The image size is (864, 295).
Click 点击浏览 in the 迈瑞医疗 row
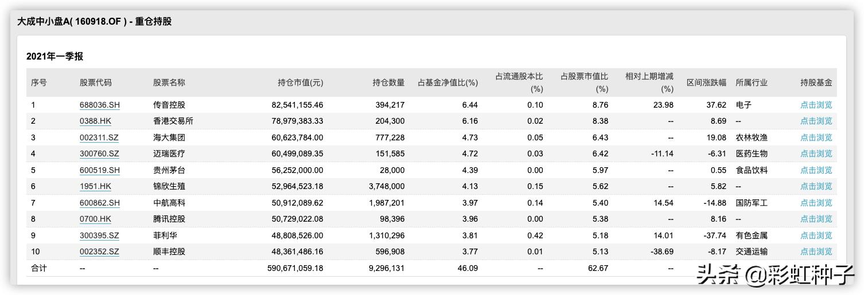816,154
